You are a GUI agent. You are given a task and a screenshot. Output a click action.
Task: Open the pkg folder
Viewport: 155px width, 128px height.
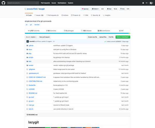click(30, 54)
